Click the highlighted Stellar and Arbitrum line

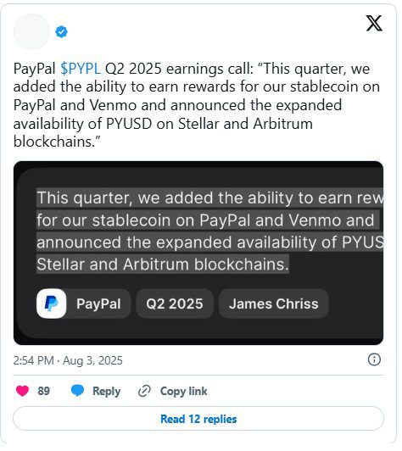163,264
